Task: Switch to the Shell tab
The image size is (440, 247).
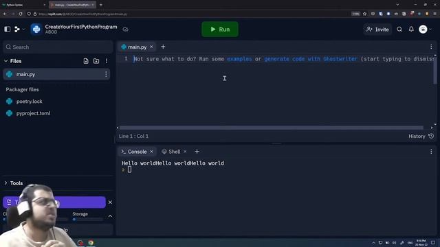Action: tap(171, 152)
